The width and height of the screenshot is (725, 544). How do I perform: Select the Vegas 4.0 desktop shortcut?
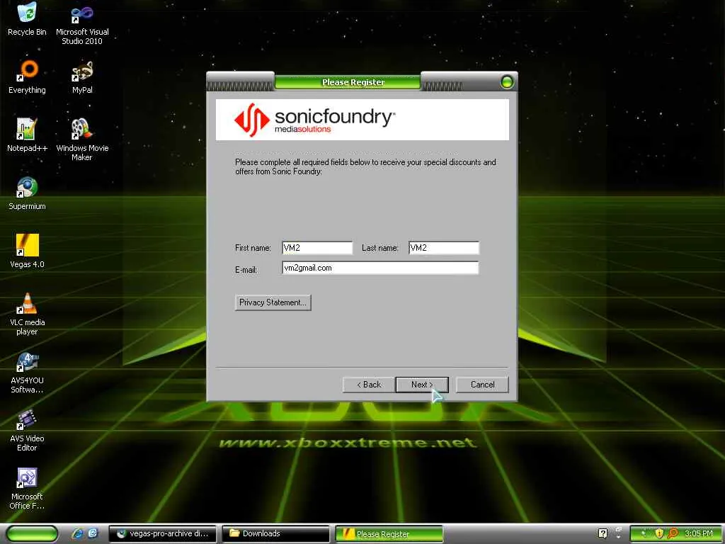pos(27,251)
